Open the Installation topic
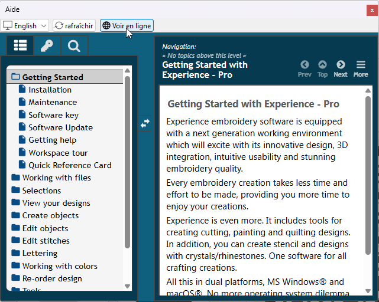 [50, 90]
